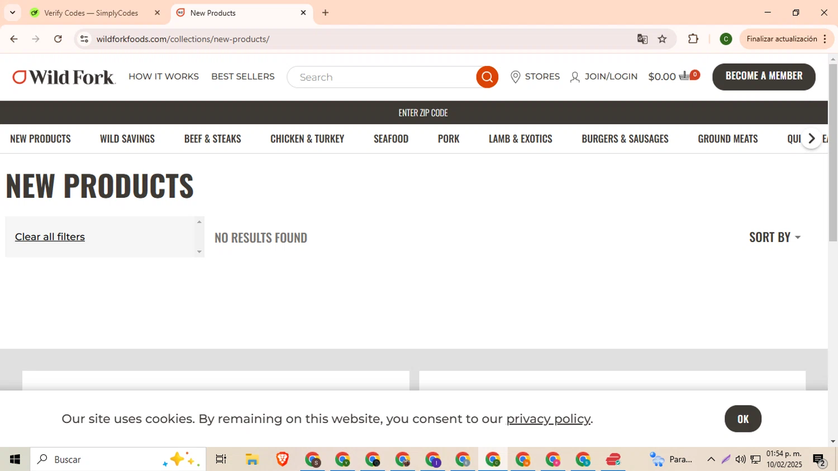Screen dimensions: 838x471
Task: Open the taskbar weather widget
Action: coord(671,459)
